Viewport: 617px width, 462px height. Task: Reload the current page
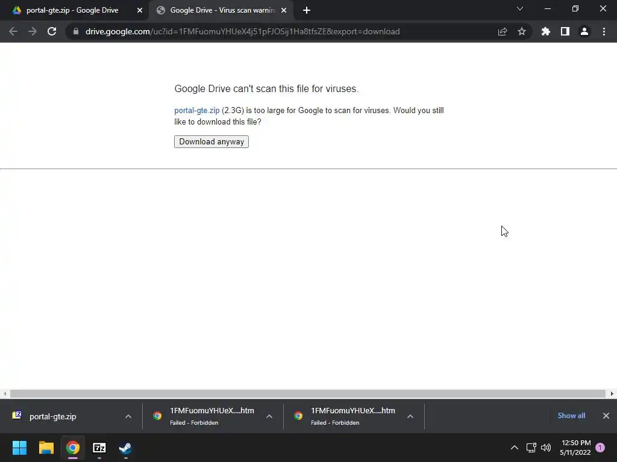click(52, 31)
